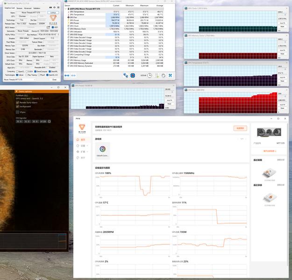Viewport: 292px width, 280px height.
Task: Toggle the OpenCL checkbox in GPU-Z
Action: tap(17, 71)
